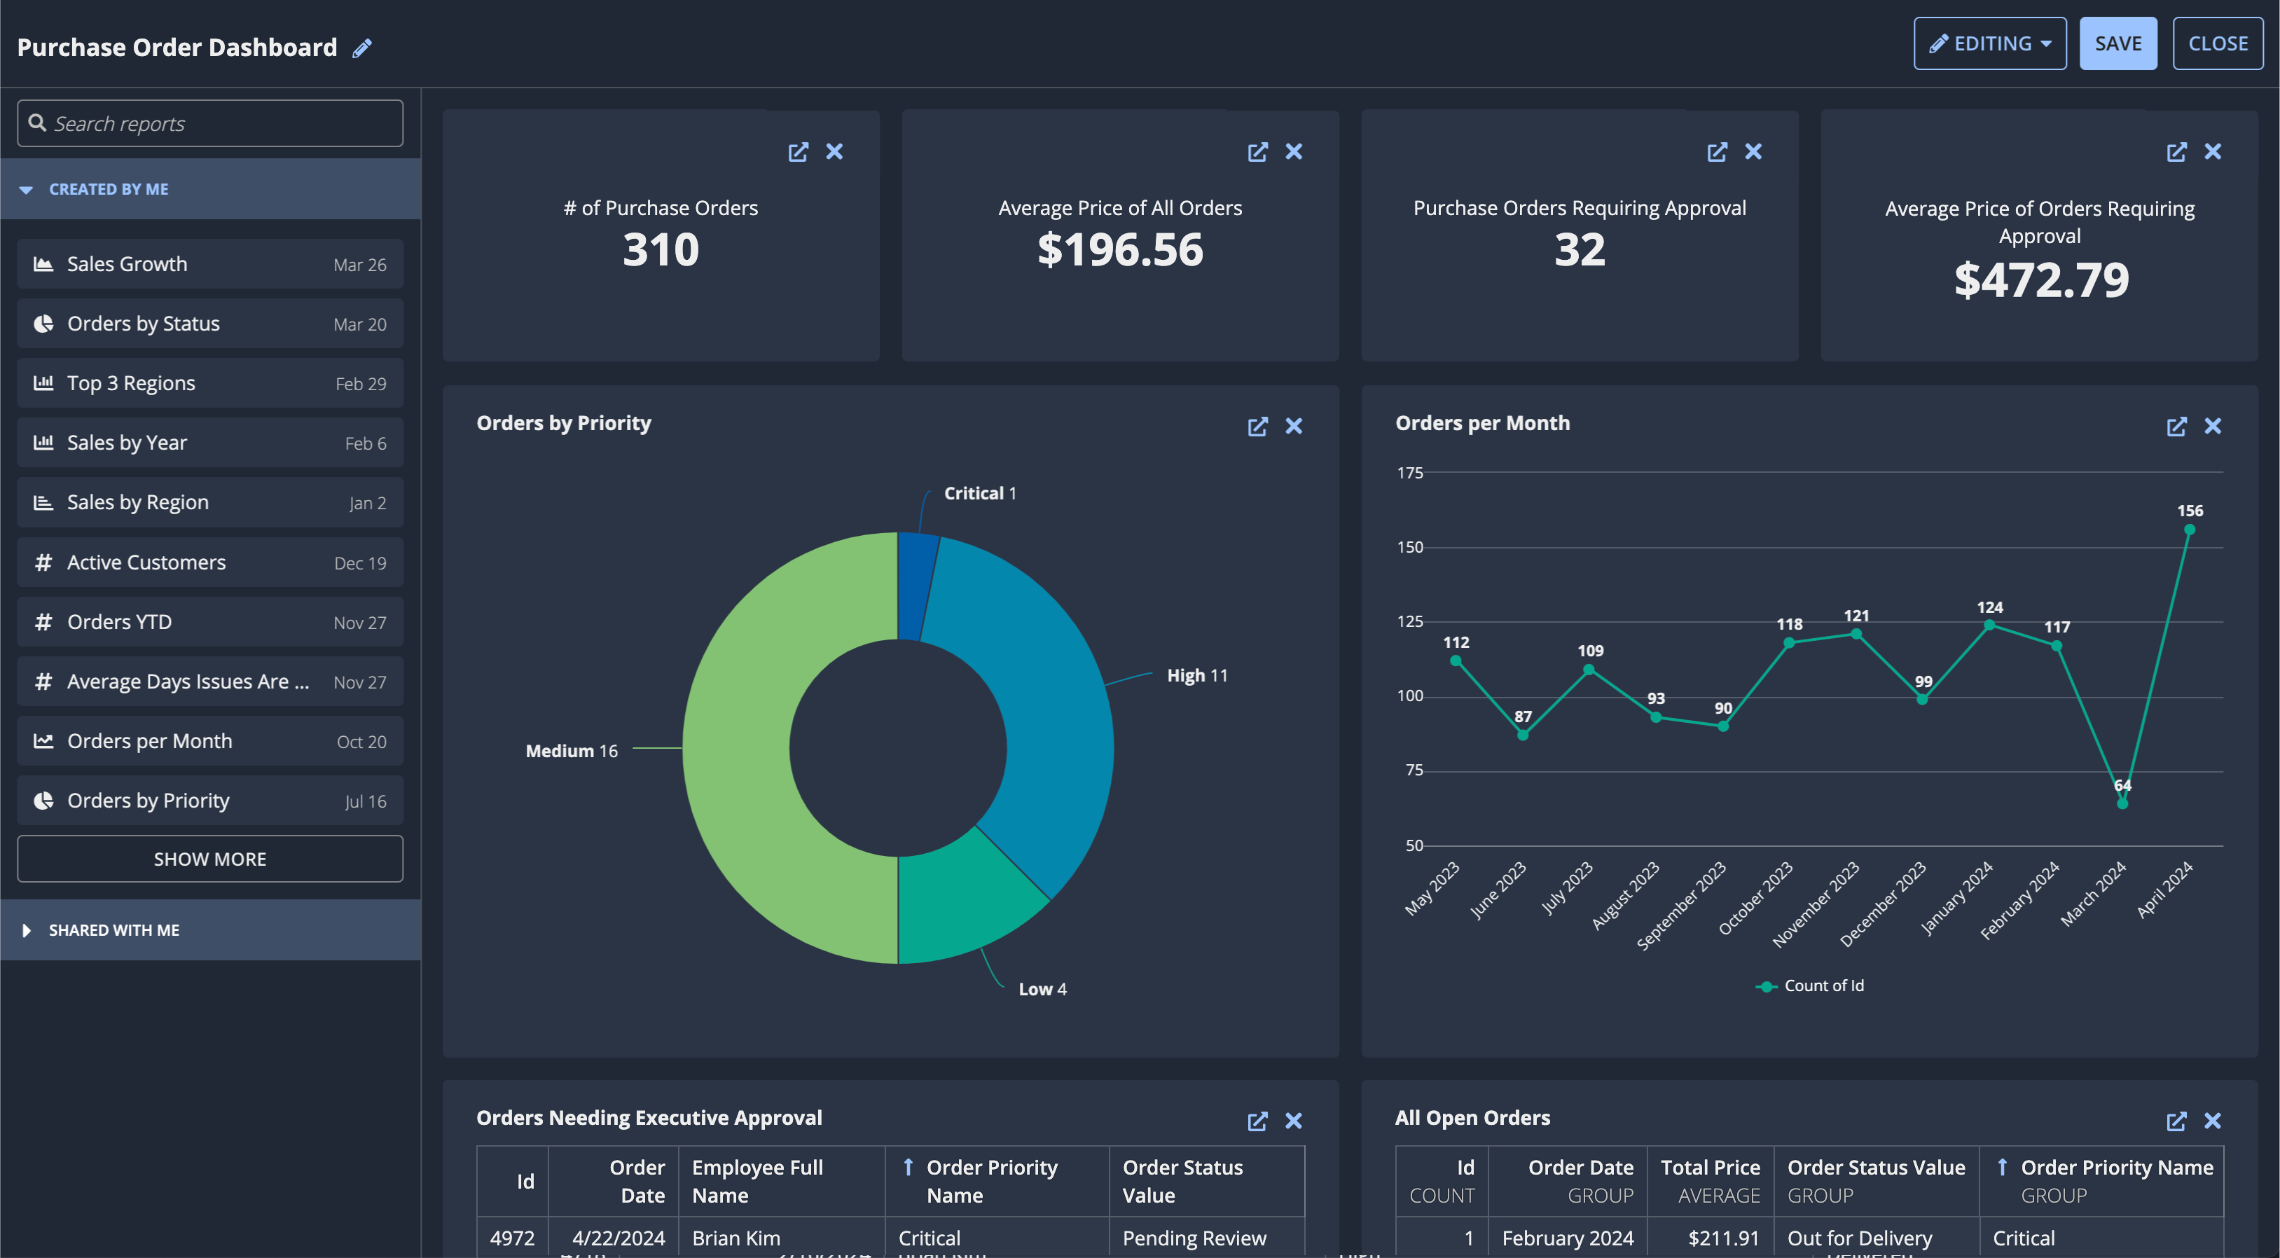Open Orders Needing Executive Approval report externally
Image resolution: width=2280 pixels, height=1258 pixels.
pyautogui.click(x=1257, y=1121)
